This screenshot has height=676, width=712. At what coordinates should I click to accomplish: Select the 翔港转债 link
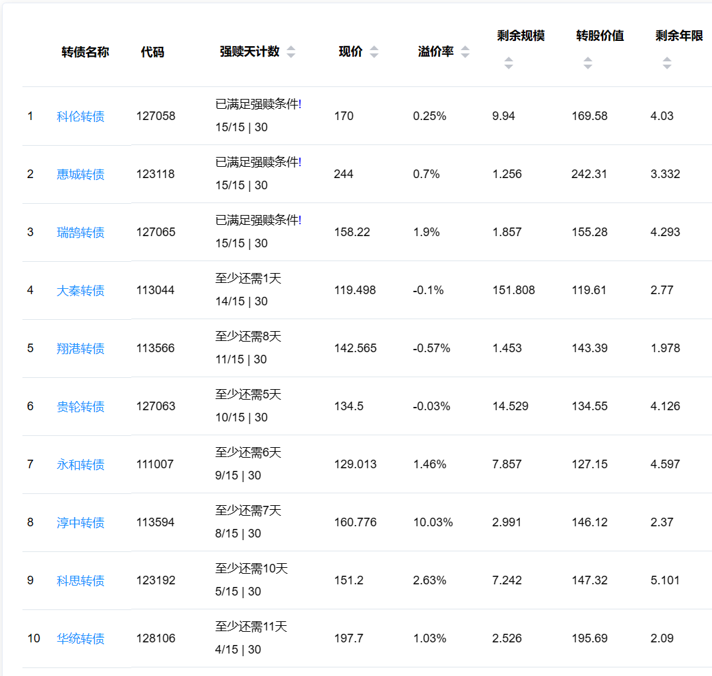point(81,349)
